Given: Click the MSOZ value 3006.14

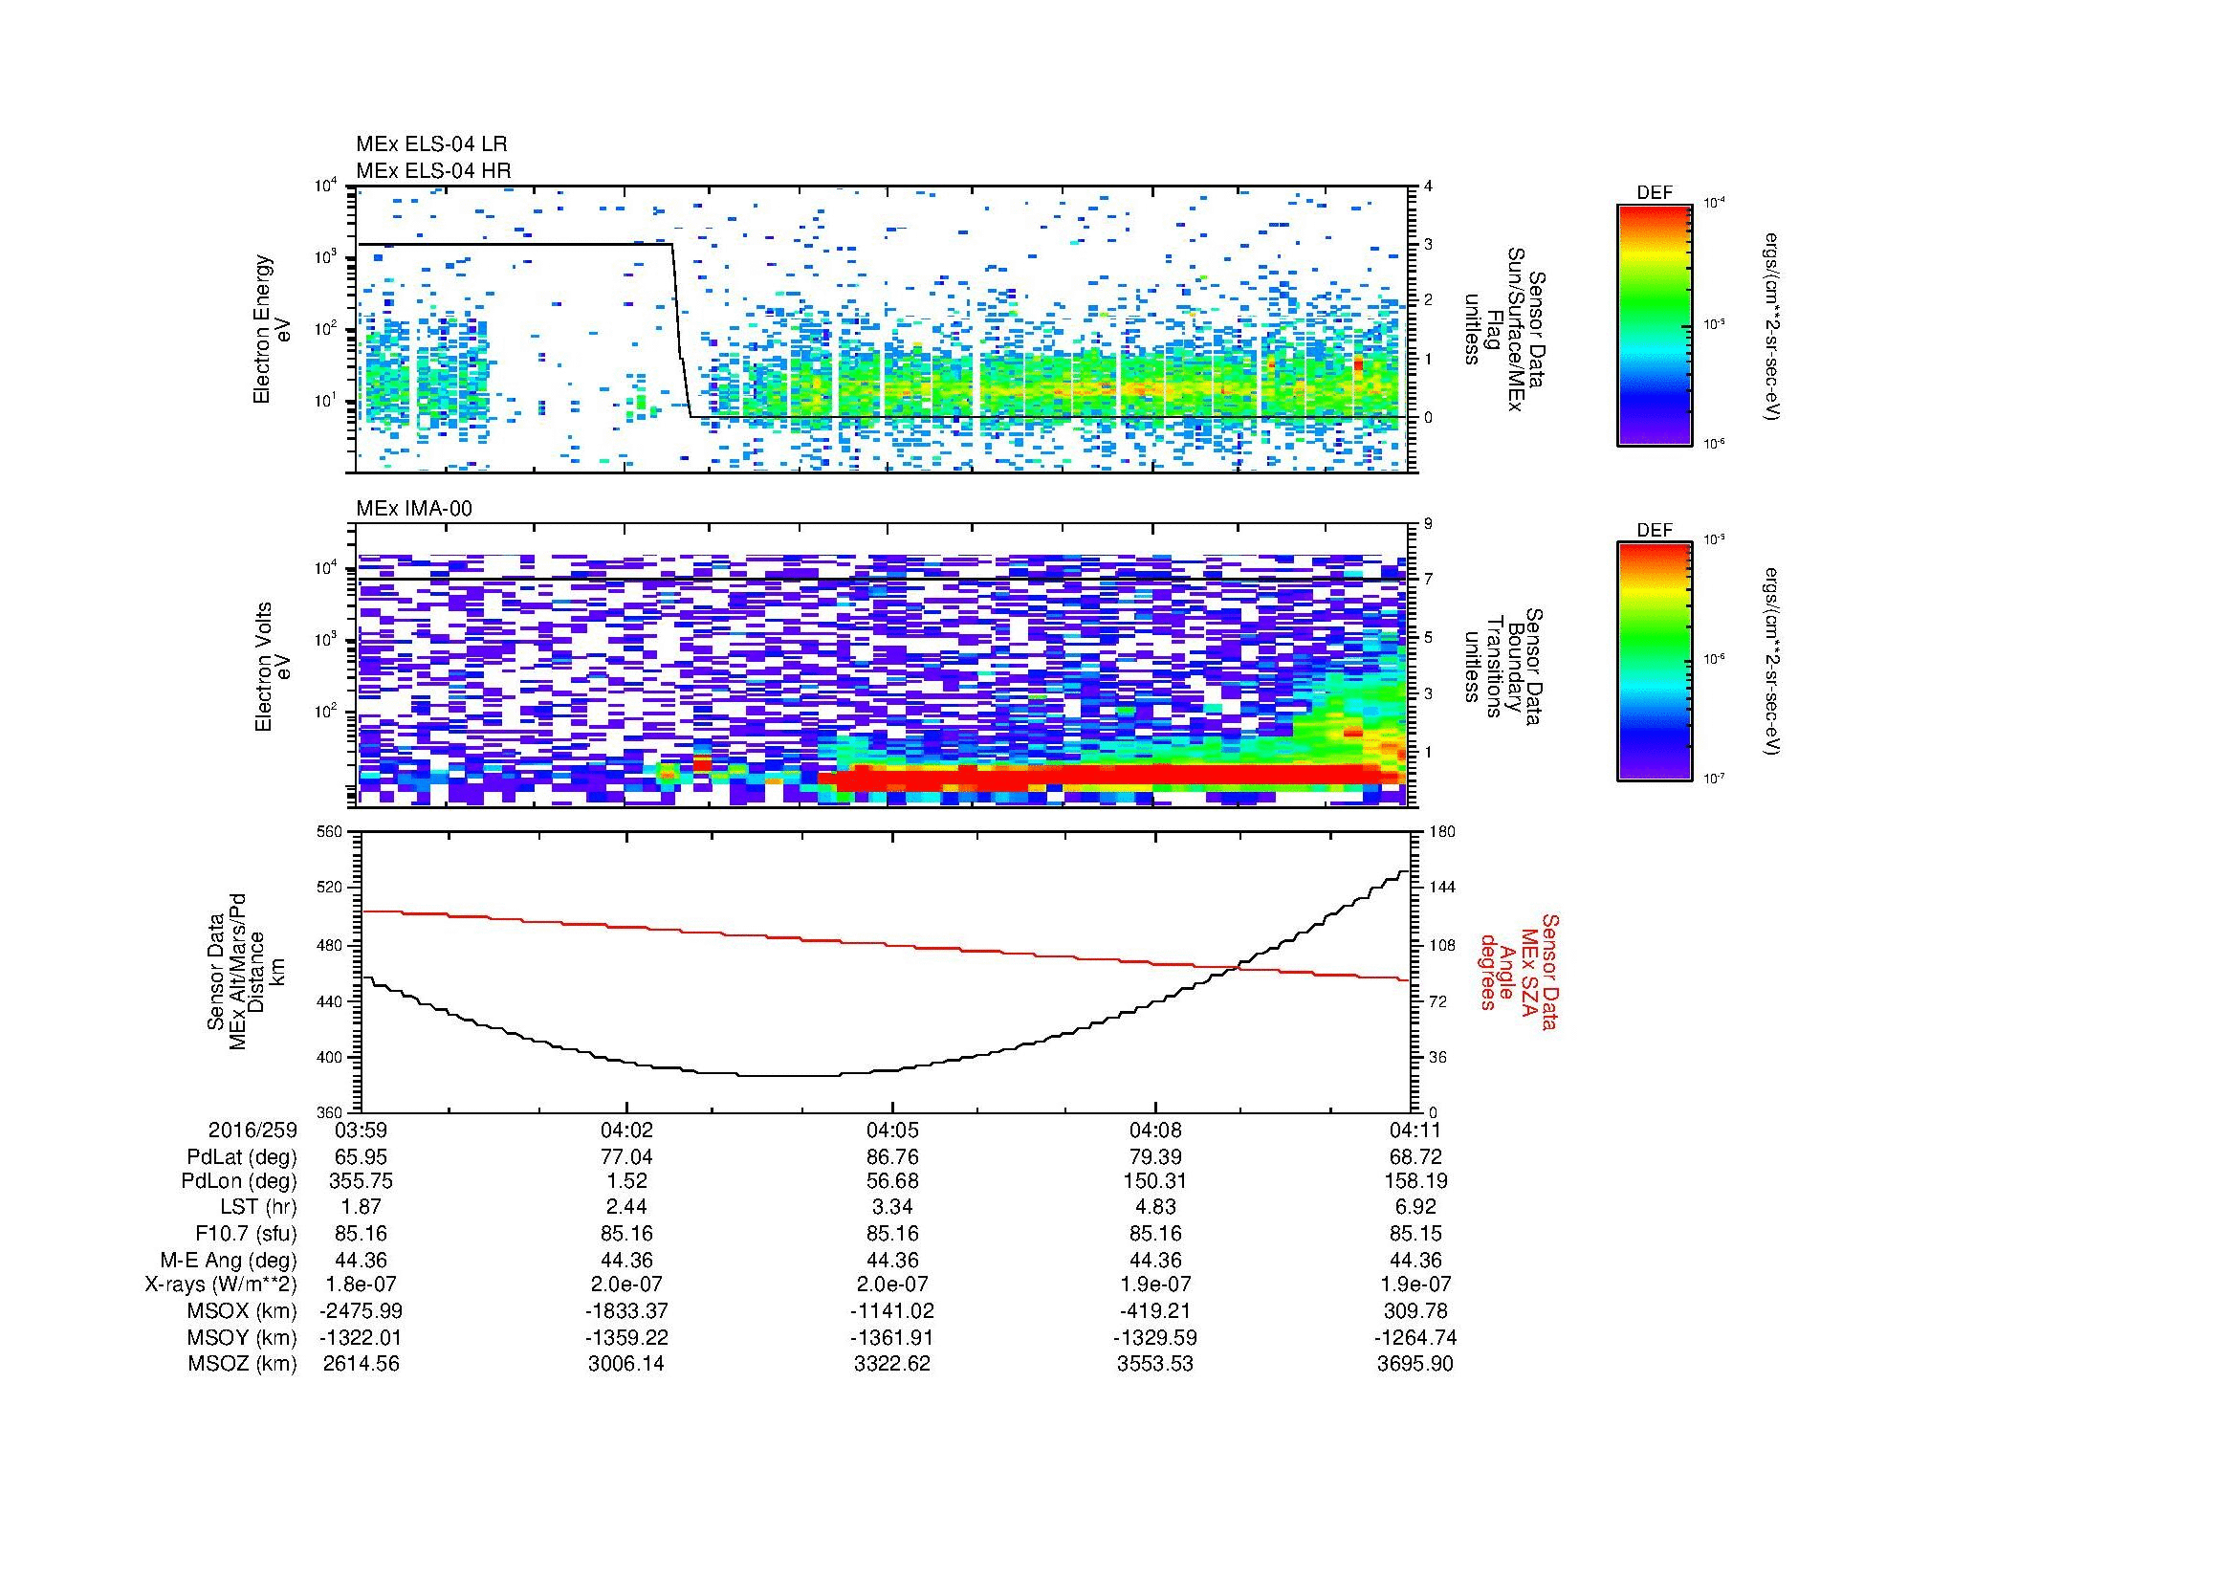Looking at the screenshot, I should coord(626,1364).
